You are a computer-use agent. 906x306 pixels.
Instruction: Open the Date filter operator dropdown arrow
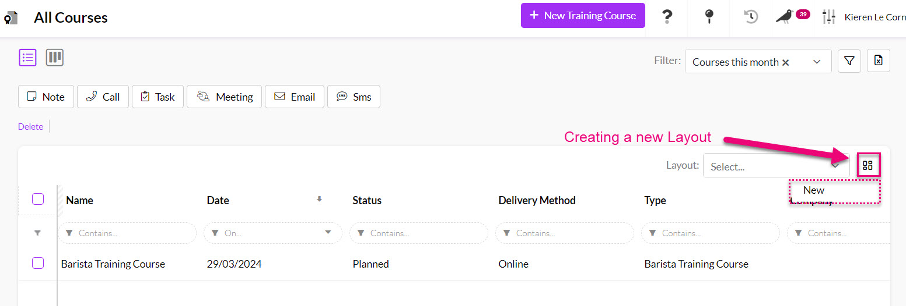point(328,233)
